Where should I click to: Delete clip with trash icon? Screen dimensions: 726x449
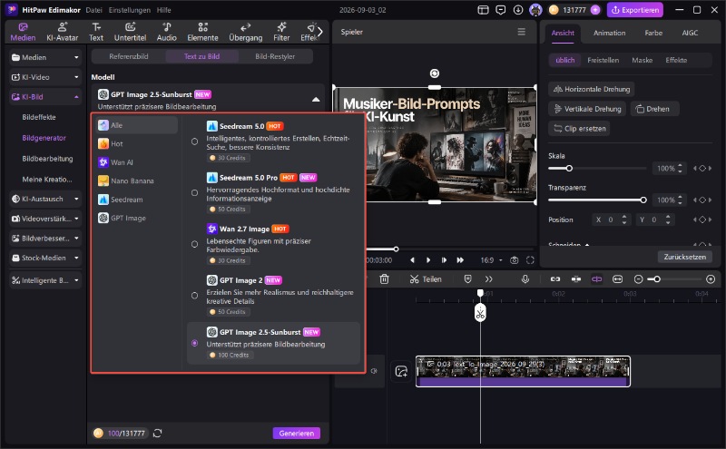tap(384, 279)
